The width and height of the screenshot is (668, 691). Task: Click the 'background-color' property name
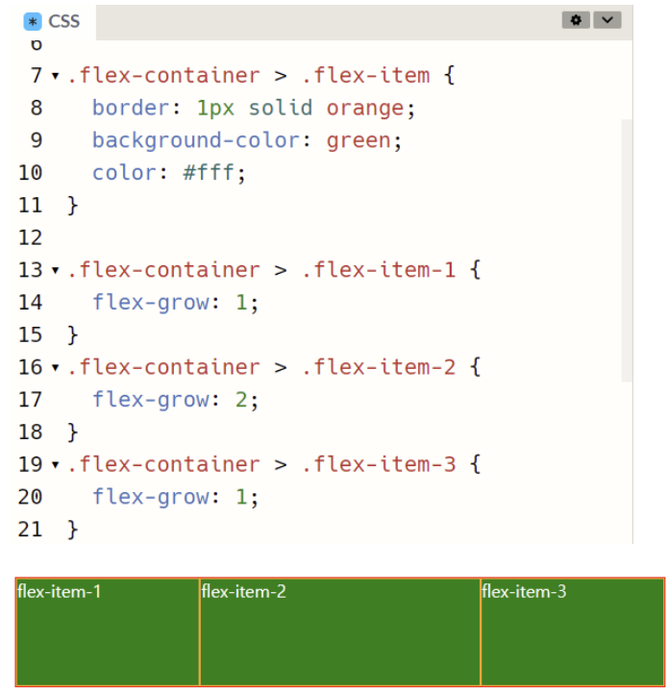pos(196,140)
